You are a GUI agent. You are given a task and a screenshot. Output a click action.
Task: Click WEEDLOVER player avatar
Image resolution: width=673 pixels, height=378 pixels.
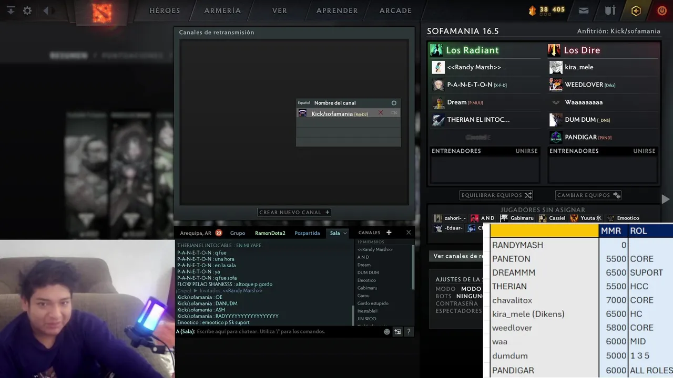pos(556,85)
